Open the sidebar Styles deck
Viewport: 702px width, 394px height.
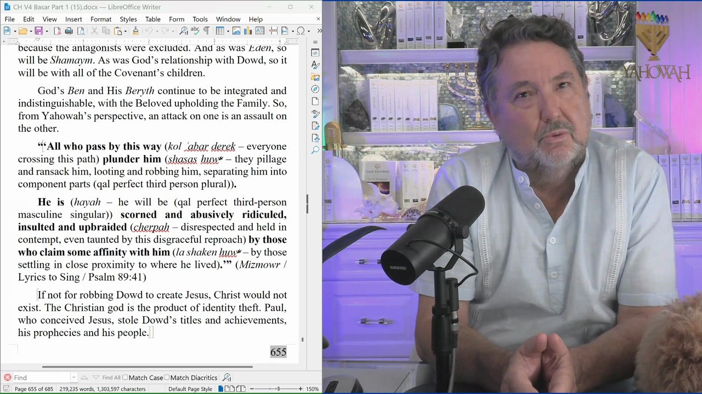coord(315,65)
